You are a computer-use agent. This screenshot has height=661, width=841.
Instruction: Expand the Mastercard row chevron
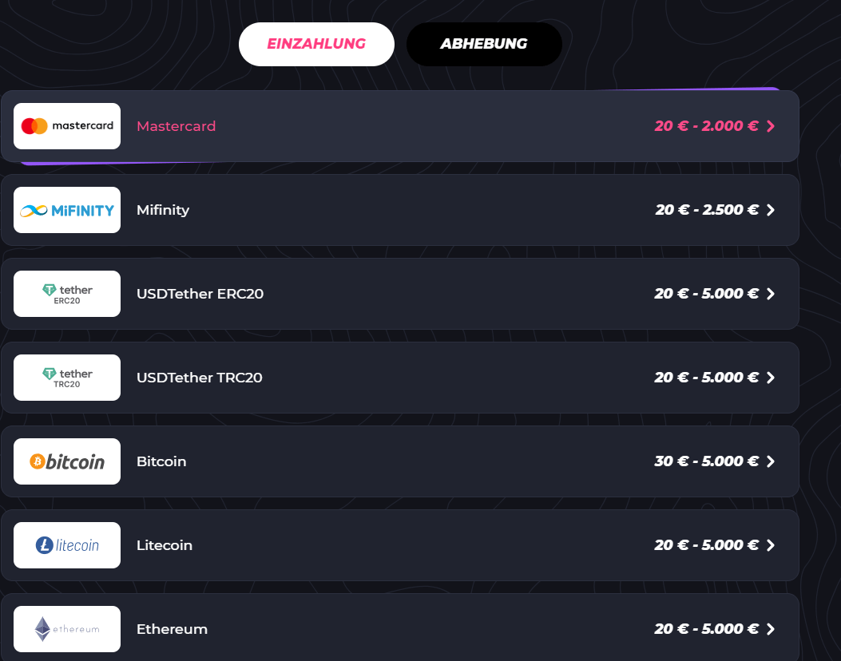(771, 126)
